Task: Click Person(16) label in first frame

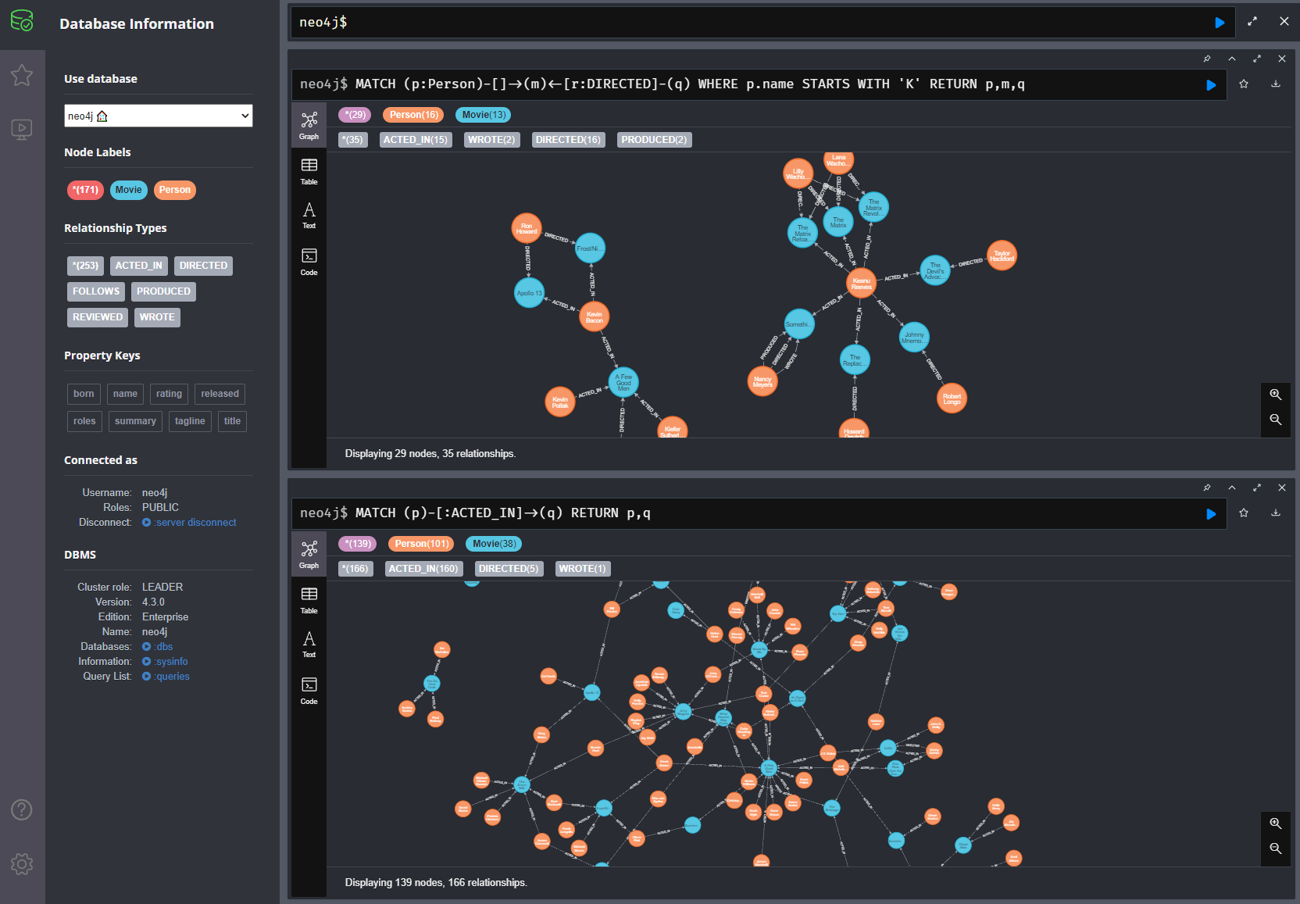Action: tap(413, 115)
